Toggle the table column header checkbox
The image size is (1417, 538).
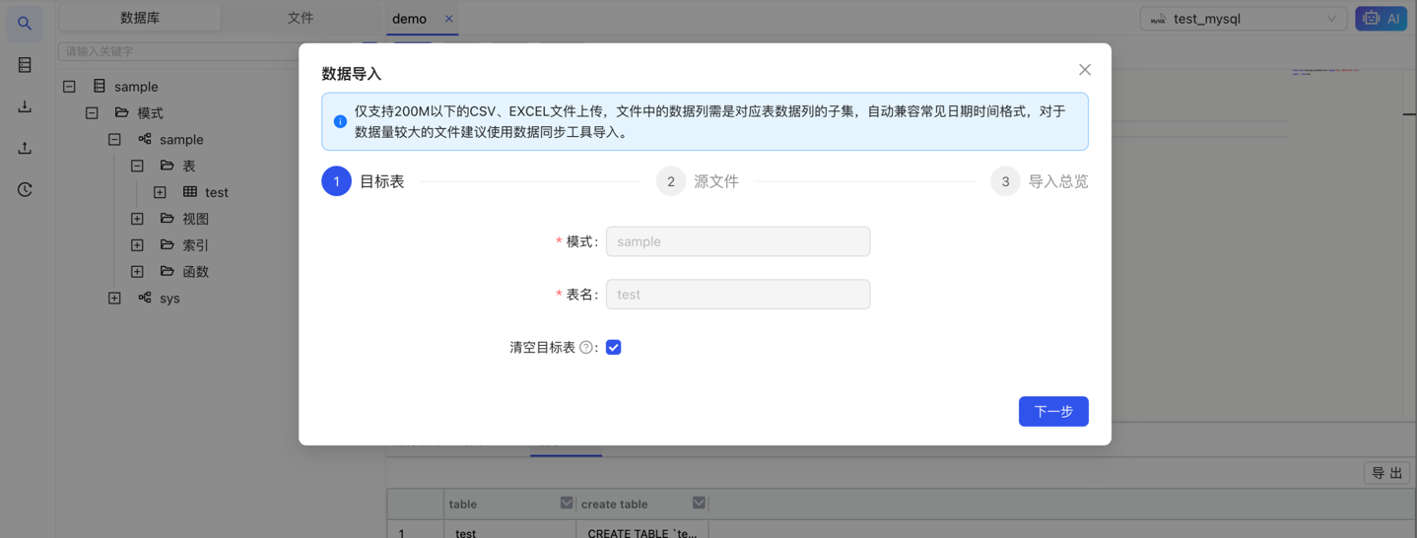567,504
